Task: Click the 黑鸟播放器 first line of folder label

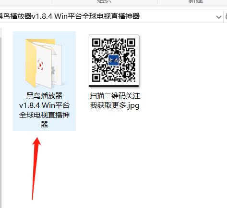Action: [x=44, y=96]
